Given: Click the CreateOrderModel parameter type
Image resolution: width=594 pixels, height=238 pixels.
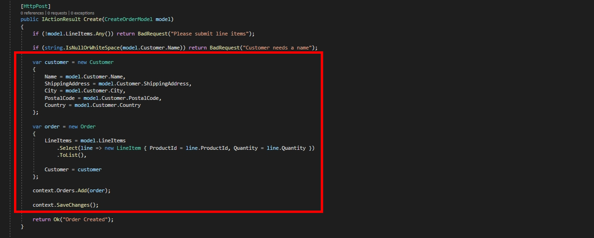Looking at the screenshot, I should [x=129, y=19].
